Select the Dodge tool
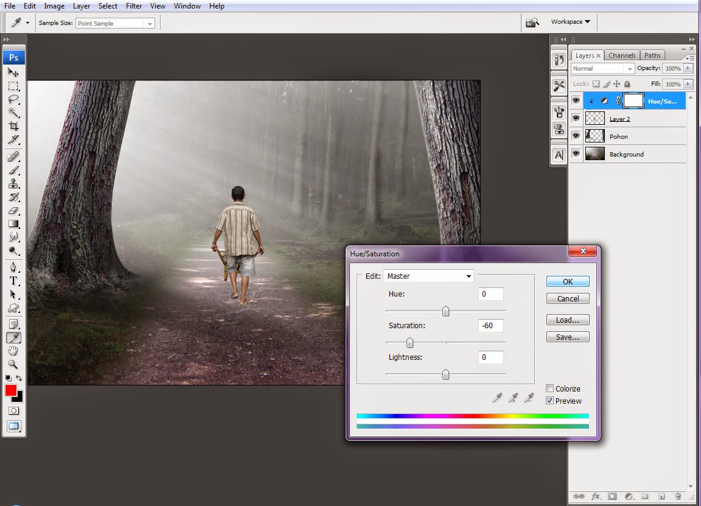 13,250
